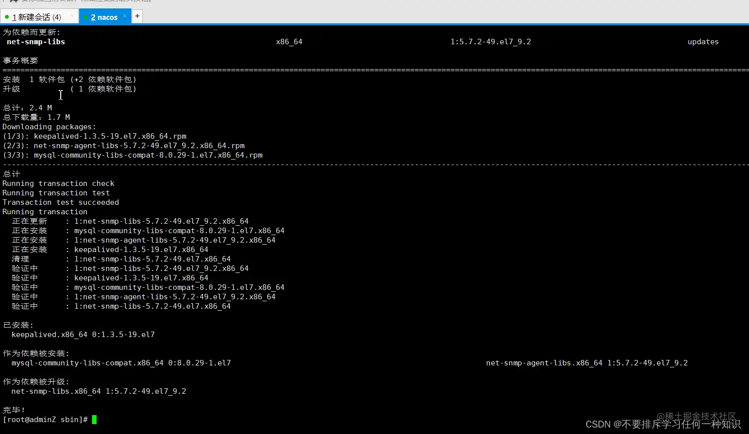Click 'net-snmp-agent-libs.x86_64 1:5.7.2-49.el7_9.2' dependency text
The image size is (749, 434).
587,363
